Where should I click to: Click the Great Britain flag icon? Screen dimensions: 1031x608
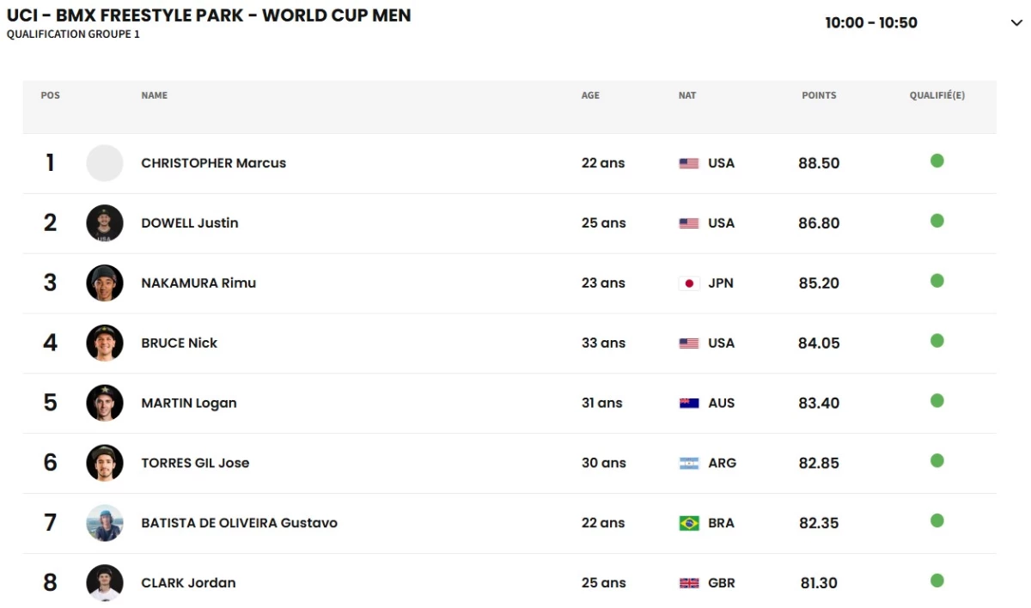[x=689, y=583]
